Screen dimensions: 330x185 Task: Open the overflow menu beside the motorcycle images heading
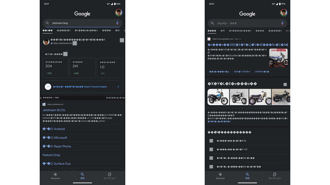click(x=285, y=84)
